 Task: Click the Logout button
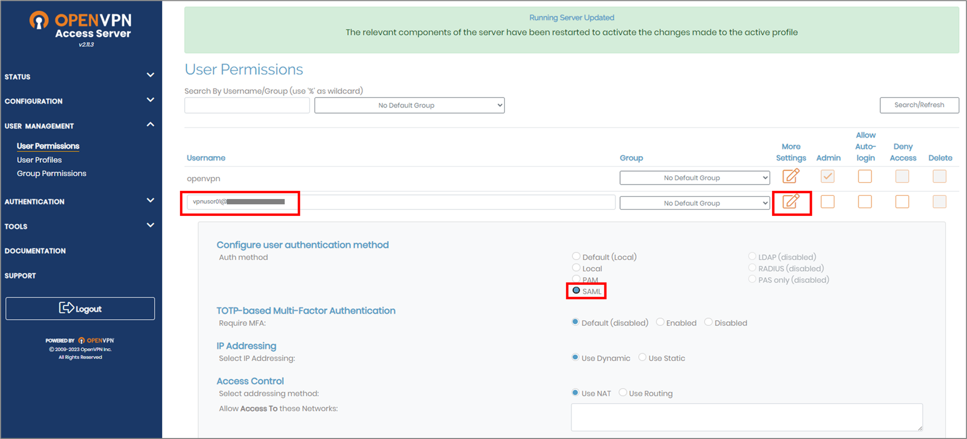coord(80,309)
